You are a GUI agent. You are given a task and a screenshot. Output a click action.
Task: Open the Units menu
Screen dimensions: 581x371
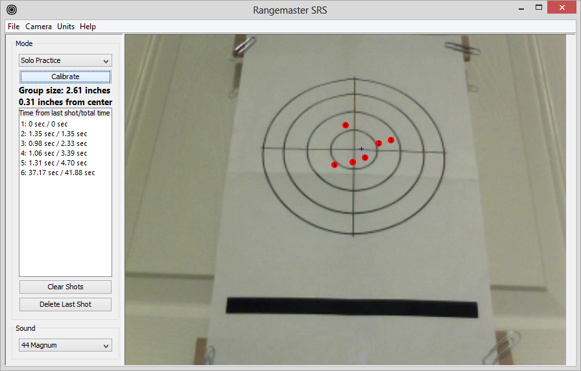pyautogui.click(x=65, y=27)
